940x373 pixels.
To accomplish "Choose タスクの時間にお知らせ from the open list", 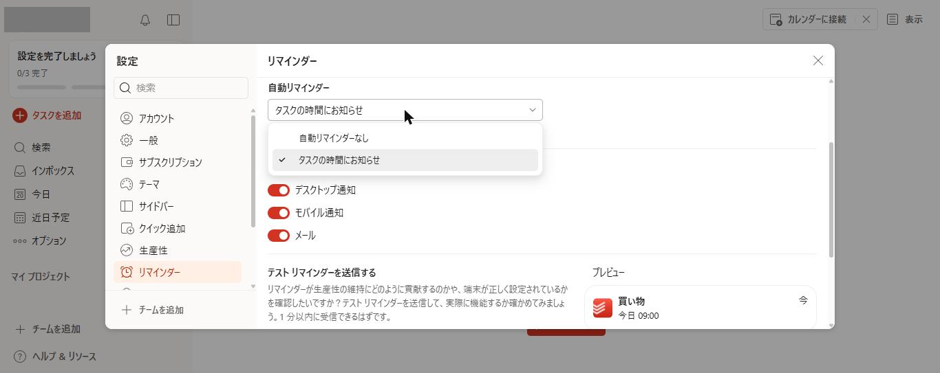I will 405,160.
